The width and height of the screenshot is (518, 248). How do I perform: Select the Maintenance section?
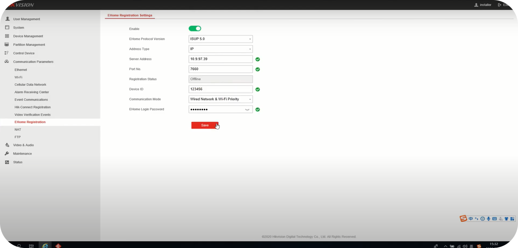[x=22, y=153]
